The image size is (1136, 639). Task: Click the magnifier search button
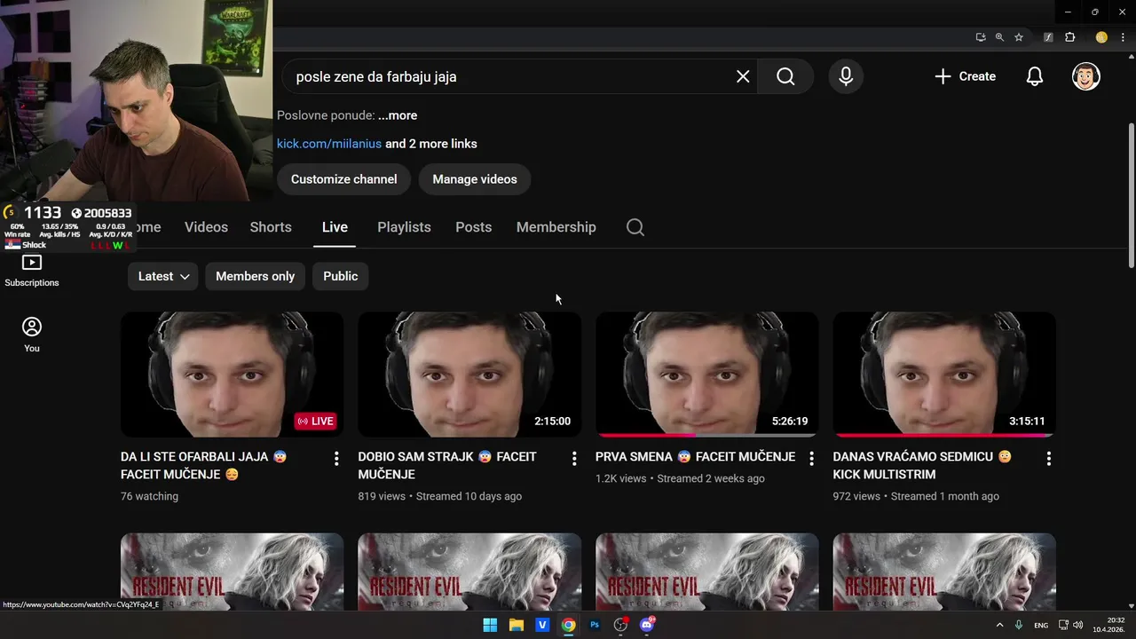tap(785, 76)
